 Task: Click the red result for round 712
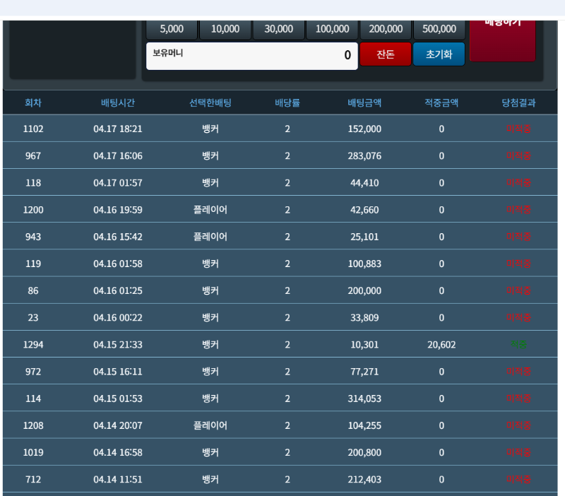pos(518,480)
